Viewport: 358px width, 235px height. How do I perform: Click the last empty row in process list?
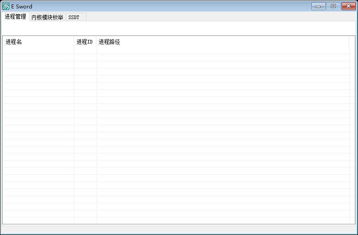click(177, 220)
